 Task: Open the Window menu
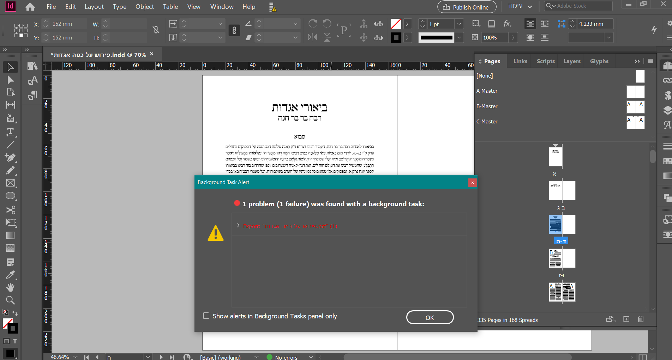221,6
